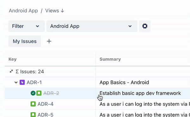The height and width of the screenshot is (117, 190).
Task: Open issue ADR-1
Action: pyautogui.click(x=34, y=82)
